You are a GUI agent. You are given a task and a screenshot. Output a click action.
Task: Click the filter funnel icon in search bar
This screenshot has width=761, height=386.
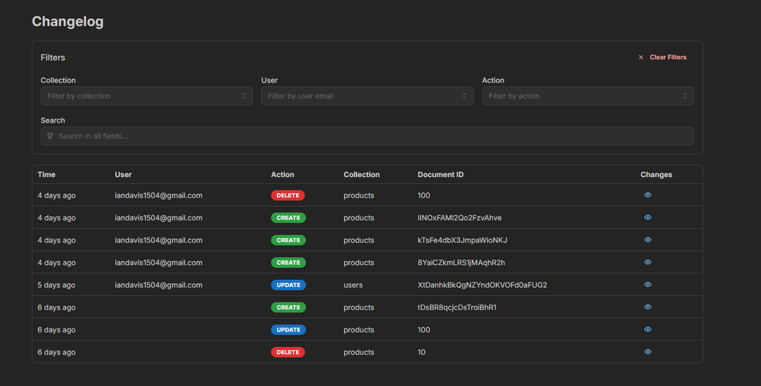tap(50, 136)
